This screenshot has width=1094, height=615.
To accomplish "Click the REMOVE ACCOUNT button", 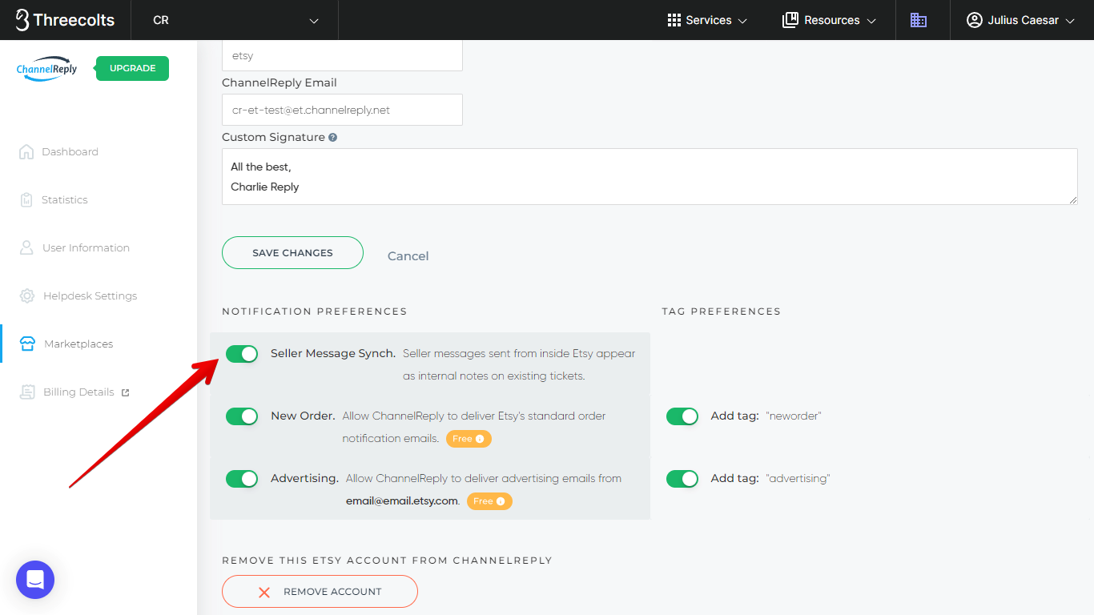I will (320, 592).
